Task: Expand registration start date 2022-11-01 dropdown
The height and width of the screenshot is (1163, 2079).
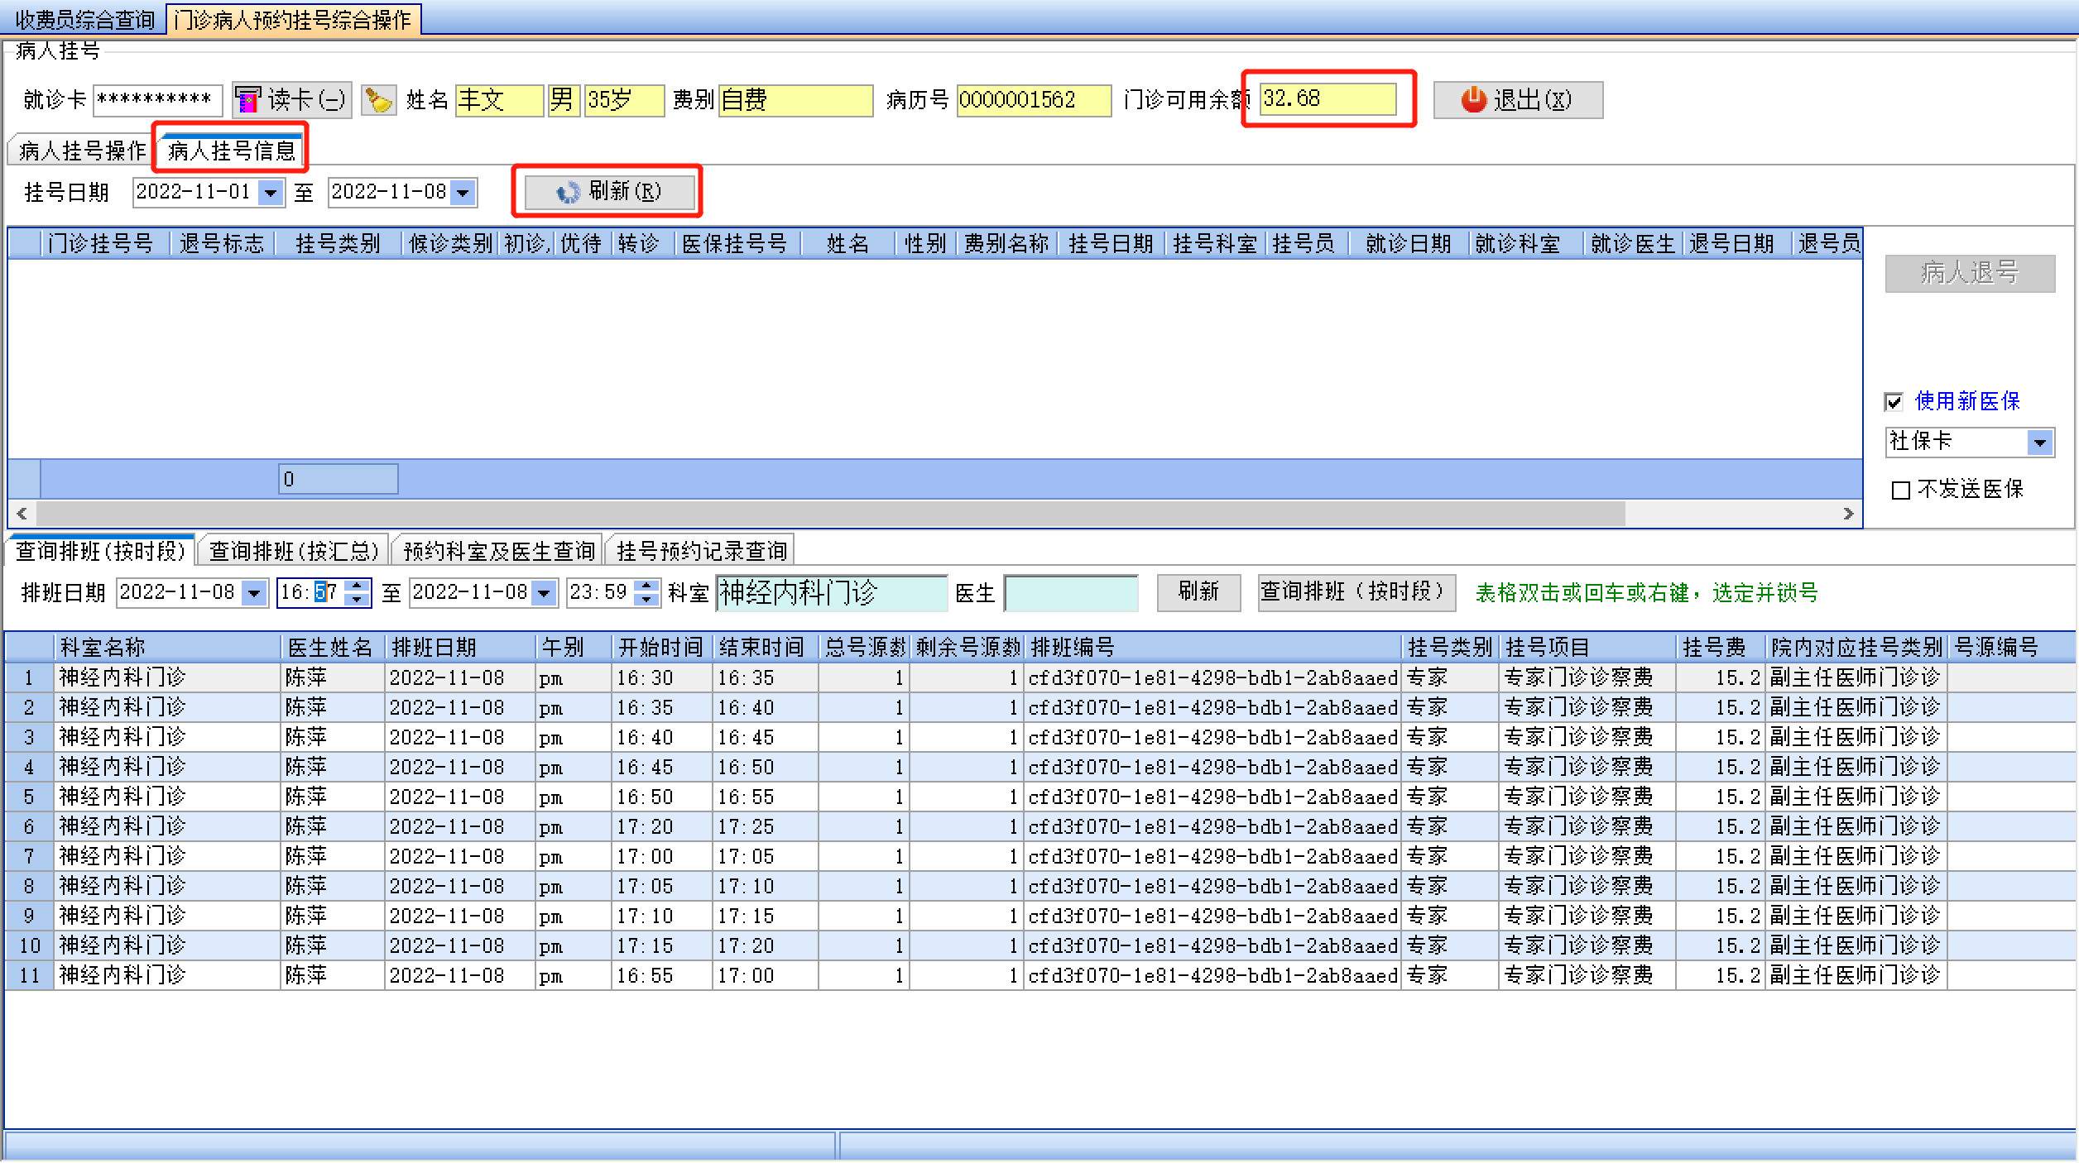Action: point(270,193)
